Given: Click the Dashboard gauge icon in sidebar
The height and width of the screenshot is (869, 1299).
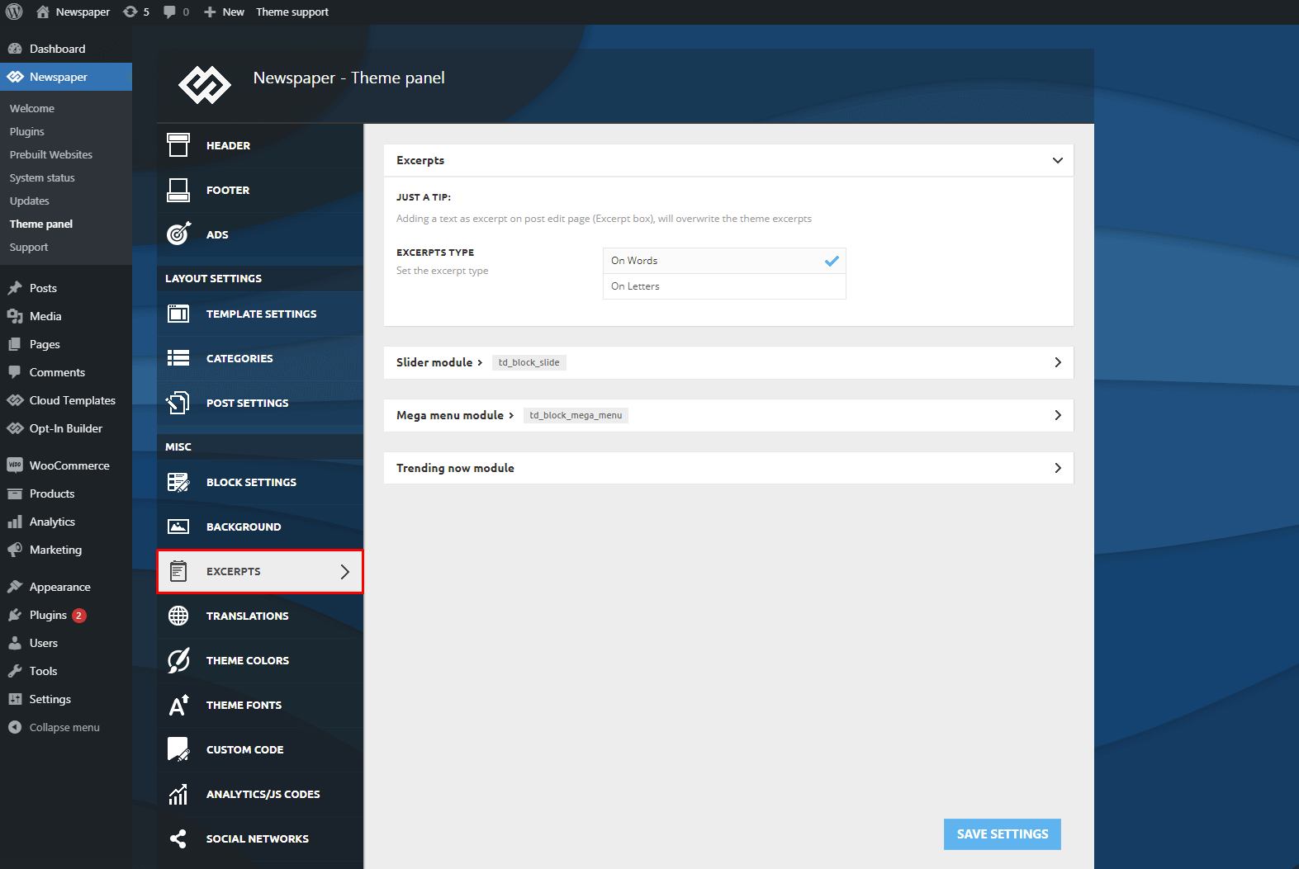Looking at the screenshot, I should [15, 49].
